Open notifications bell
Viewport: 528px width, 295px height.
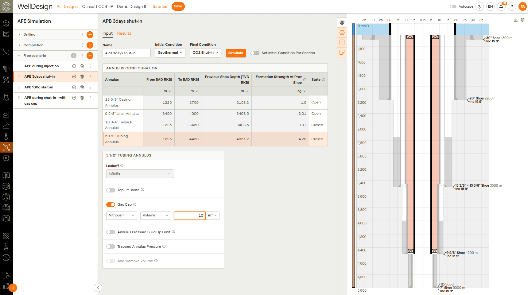(x=501, y=6)
